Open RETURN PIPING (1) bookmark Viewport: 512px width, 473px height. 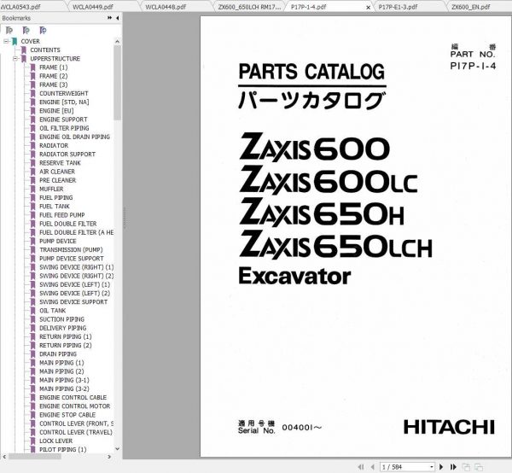click(x=66, y=336)
